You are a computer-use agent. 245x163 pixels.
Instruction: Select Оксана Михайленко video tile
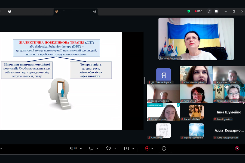tap(229, 93)
